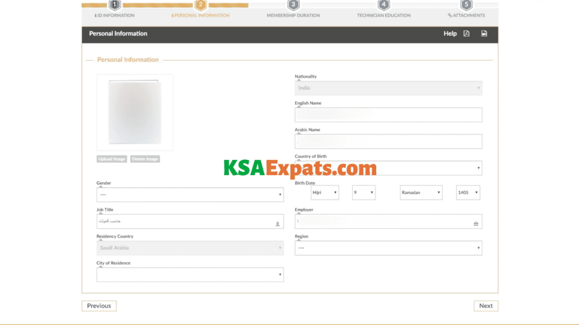Click the step 1 hexagon badge
The height and width of the screenshot is (325, 579).
coord(114,6)
